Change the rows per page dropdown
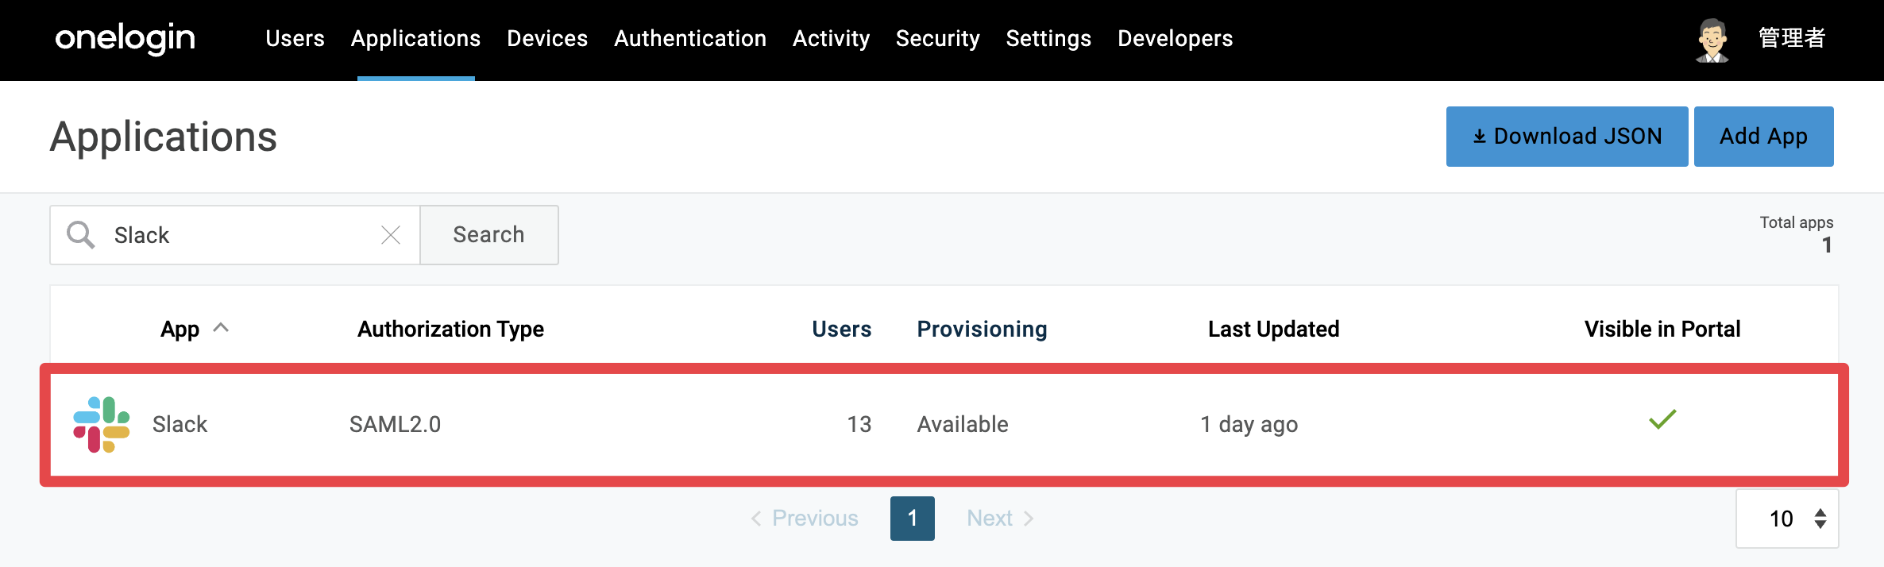The width and height of the screenshot is (1884, 567). 1787,519
